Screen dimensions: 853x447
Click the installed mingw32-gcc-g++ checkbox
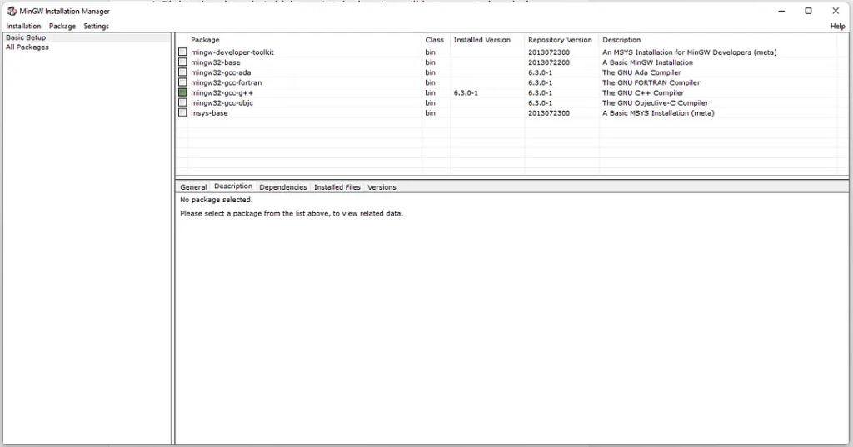[182, 92]
